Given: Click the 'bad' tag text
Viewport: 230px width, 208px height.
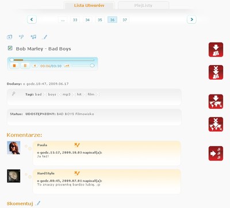Looking at the screenshot, I should pos(39,94).
